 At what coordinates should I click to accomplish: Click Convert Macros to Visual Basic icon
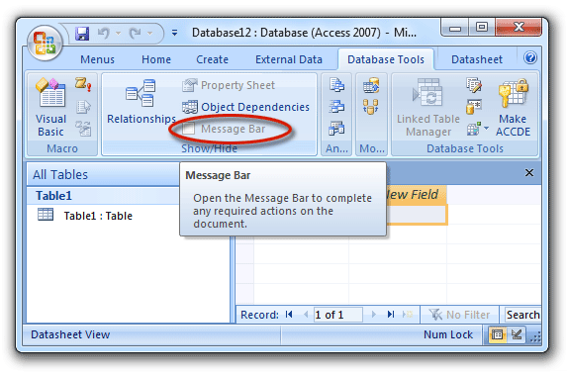click(x=83, y=129)
